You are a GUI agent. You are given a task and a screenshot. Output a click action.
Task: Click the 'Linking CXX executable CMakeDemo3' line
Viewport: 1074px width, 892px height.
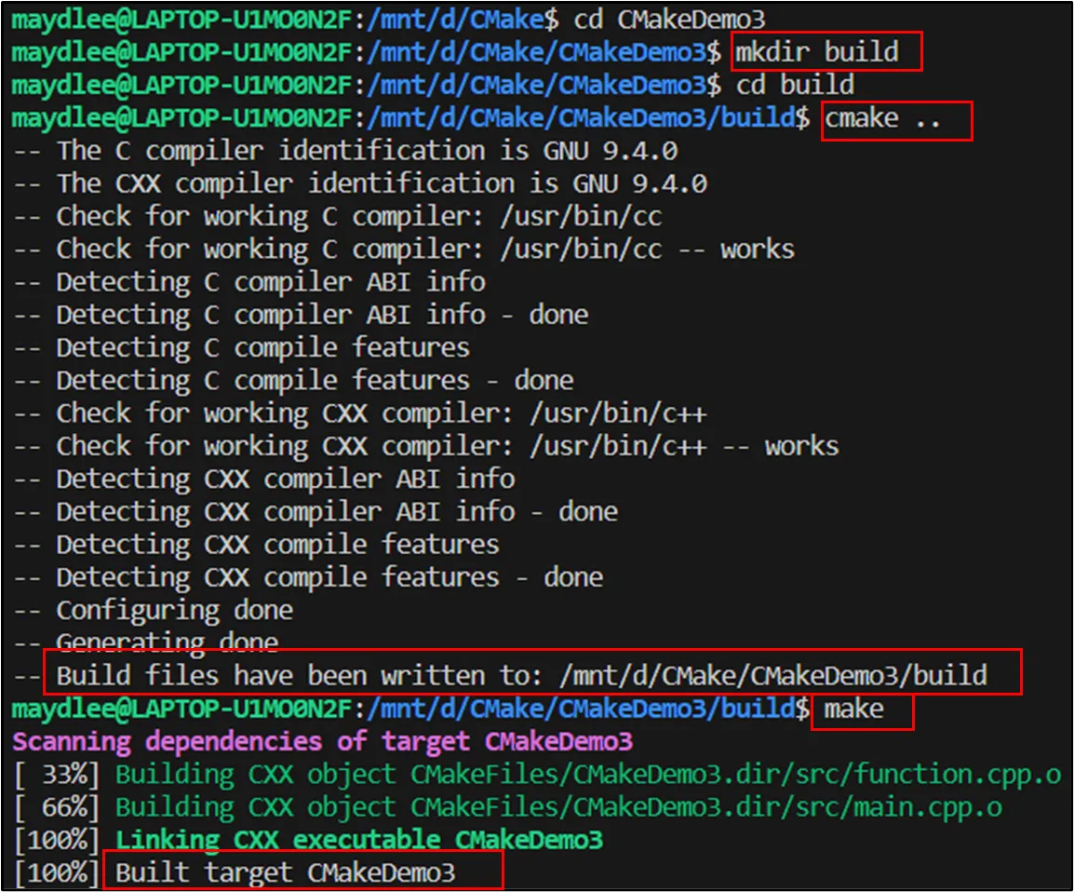click(358, 840)
